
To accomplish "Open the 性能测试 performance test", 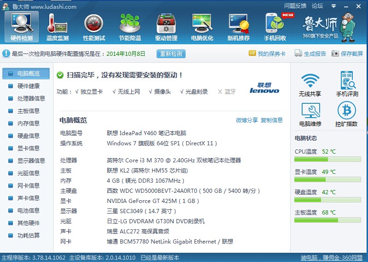I will click(94, 27).
